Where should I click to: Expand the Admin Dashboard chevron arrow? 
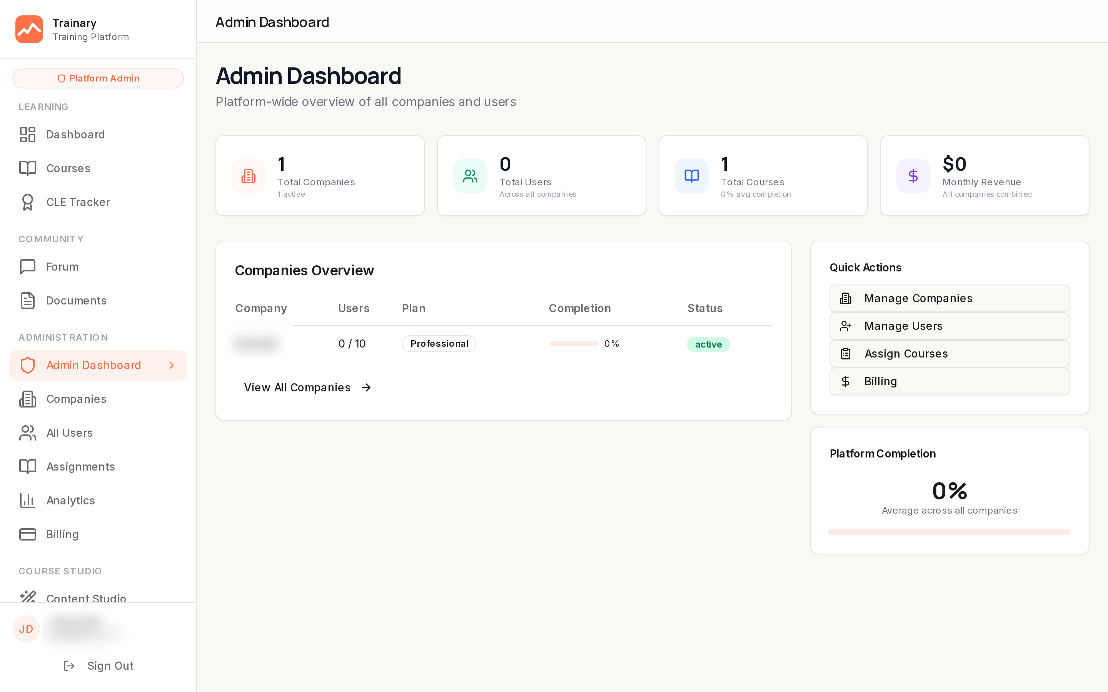point(172,365)
